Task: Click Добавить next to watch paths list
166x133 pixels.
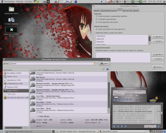Action: 158,37
